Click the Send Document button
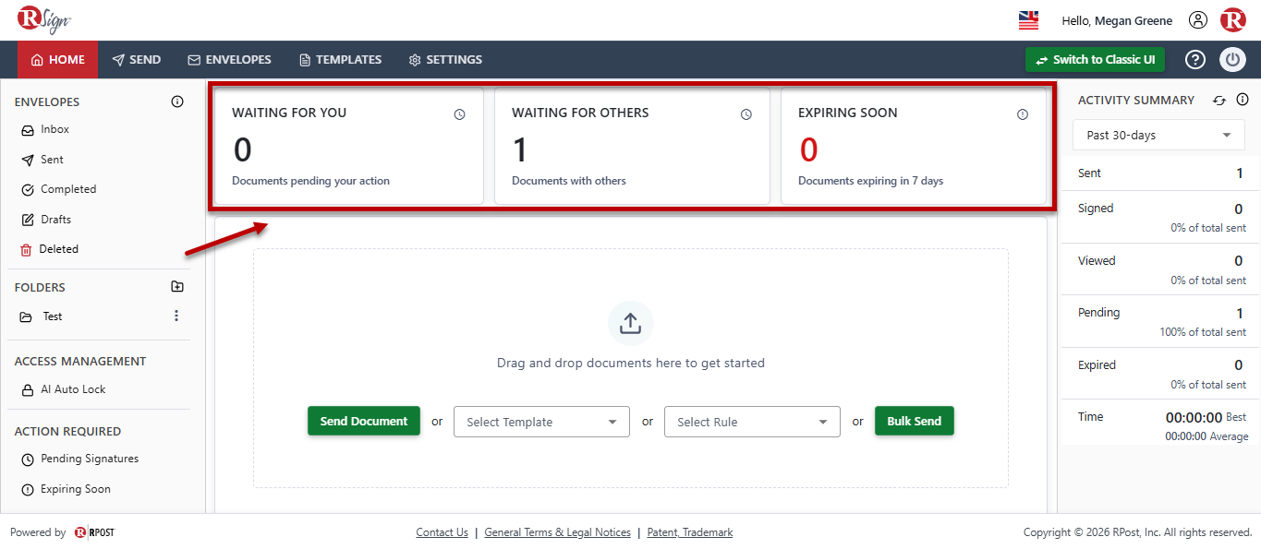This screenshot has height=549, width=1261. pyautogui.click(x=364, y=421)
